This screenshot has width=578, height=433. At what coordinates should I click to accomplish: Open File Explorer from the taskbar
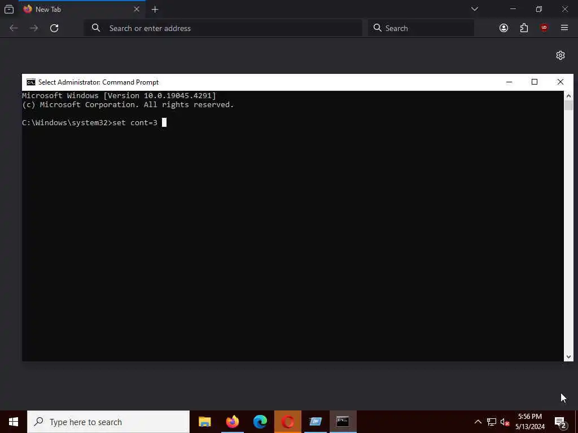tap(204, 422)
